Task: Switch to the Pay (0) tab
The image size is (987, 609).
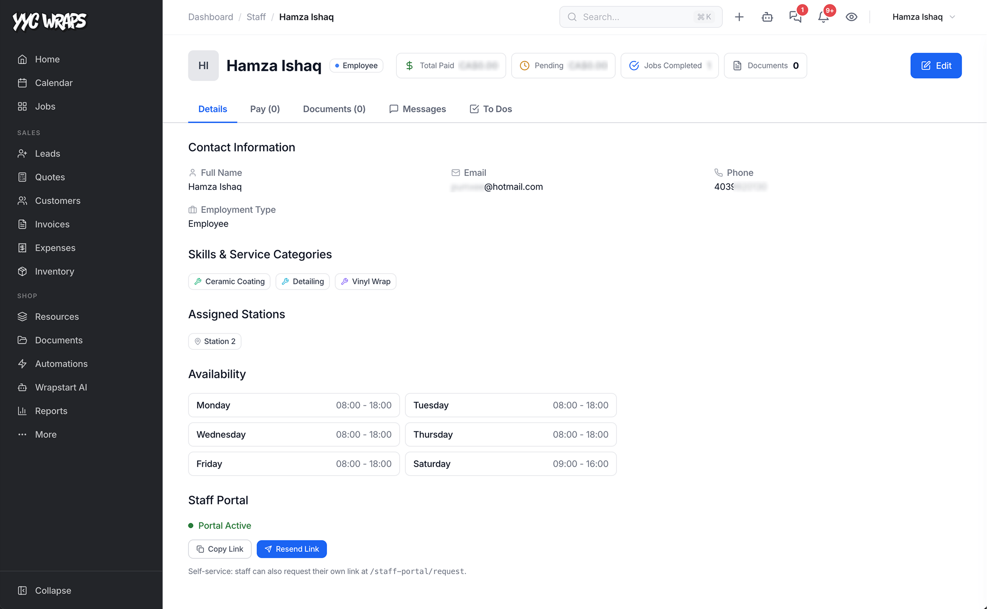Action: point(265,109)
